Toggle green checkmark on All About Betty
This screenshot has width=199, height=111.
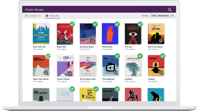[95, 24]
